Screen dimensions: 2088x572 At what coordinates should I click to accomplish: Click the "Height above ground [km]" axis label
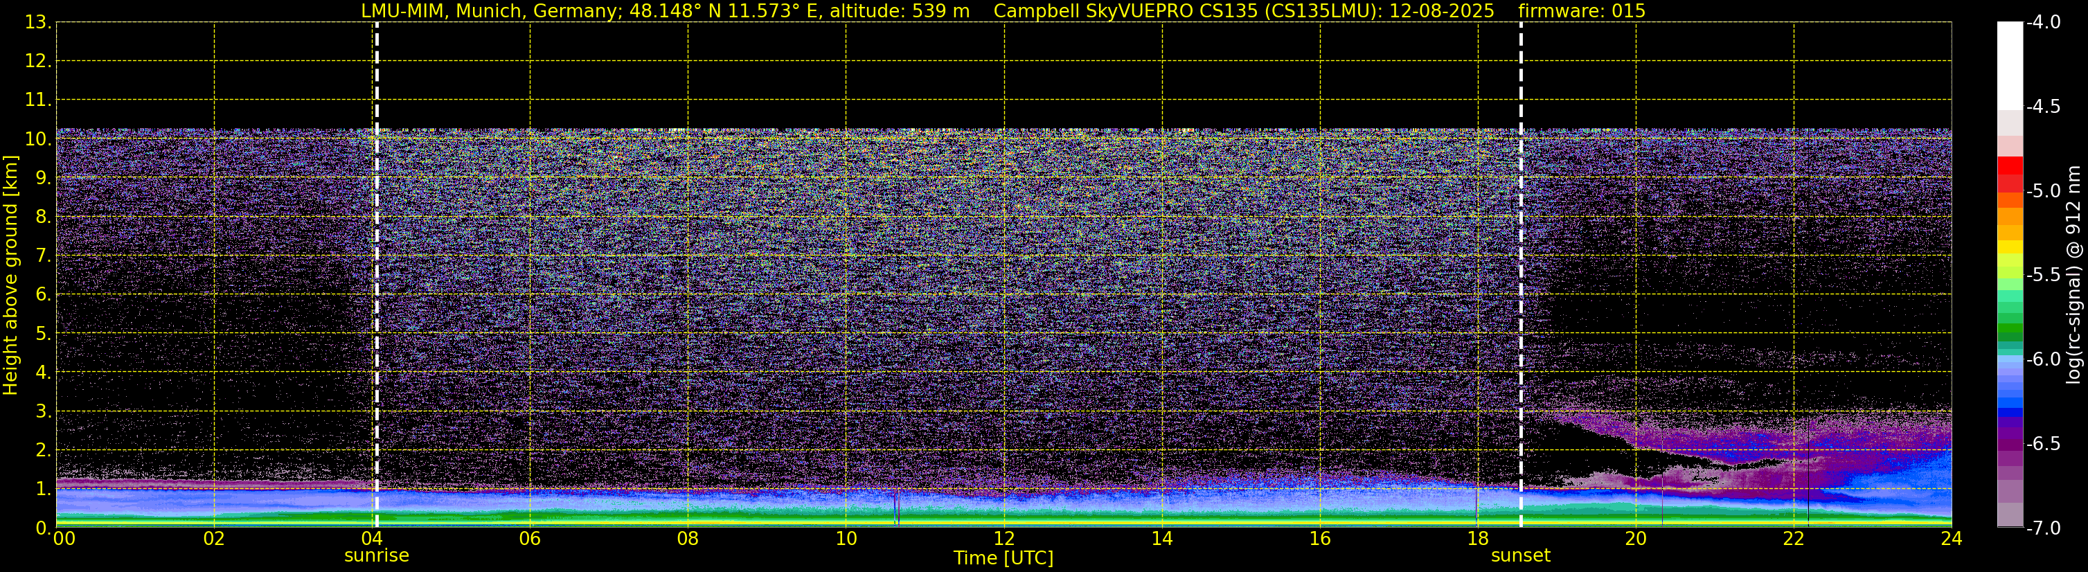(10, 276)
